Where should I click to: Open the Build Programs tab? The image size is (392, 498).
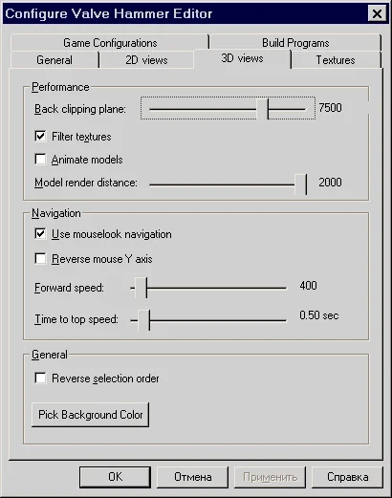point(295,42)
